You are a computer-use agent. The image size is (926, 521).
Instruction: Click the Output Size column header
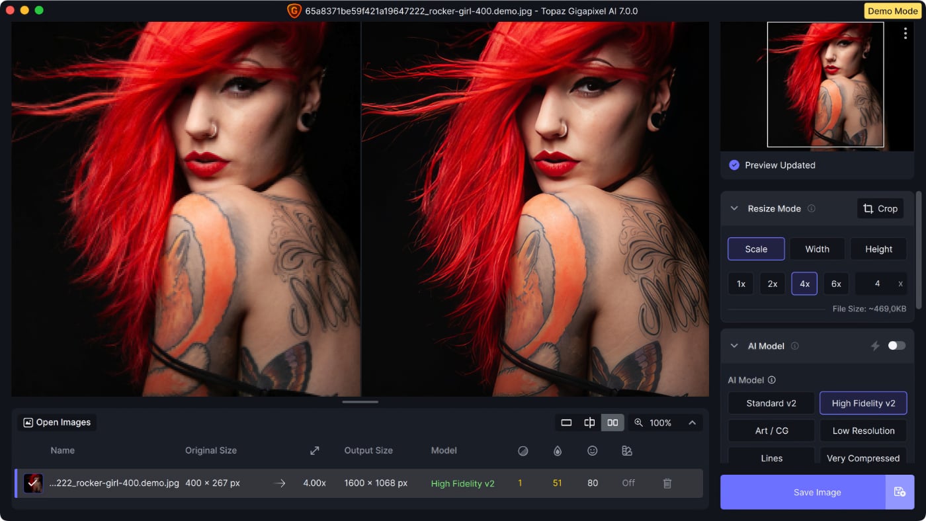point(368,450)
